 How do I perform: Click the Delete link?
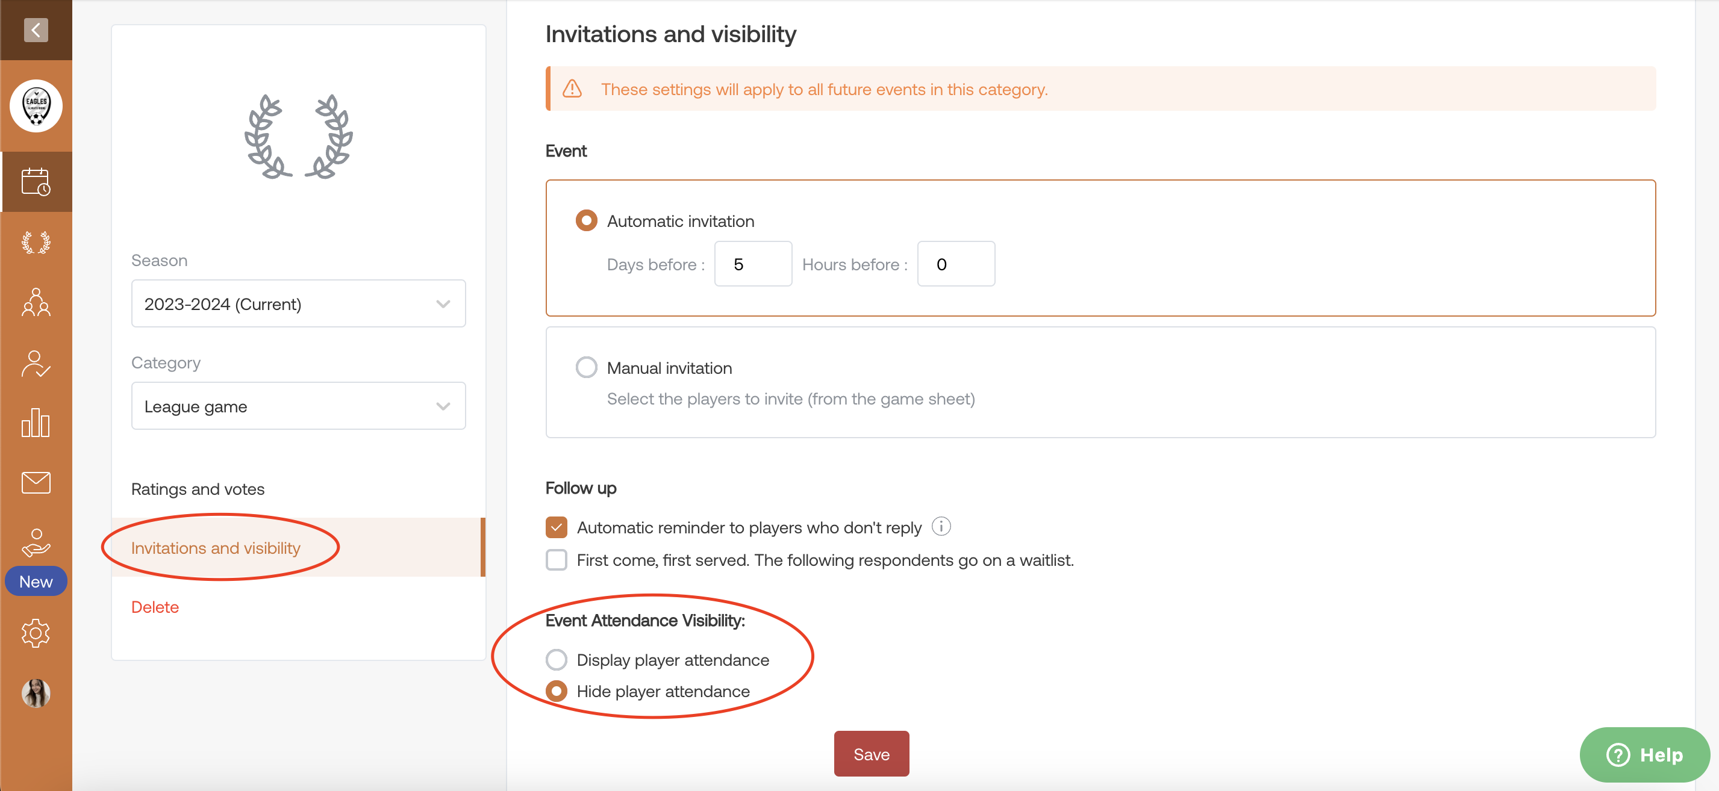(x=155, y=606)
